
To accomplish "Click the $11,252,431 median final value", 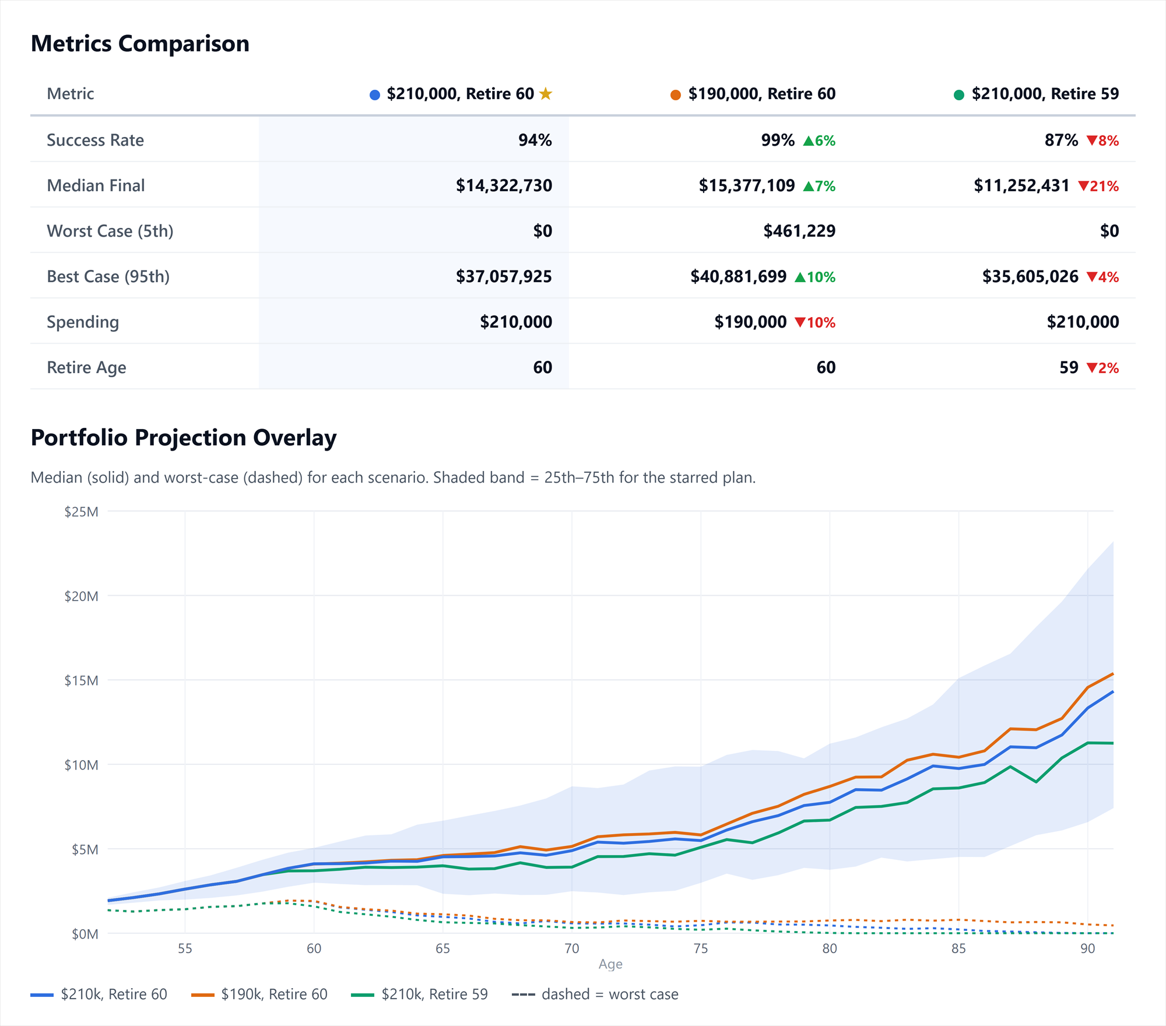I will [x=1021, y=185].
